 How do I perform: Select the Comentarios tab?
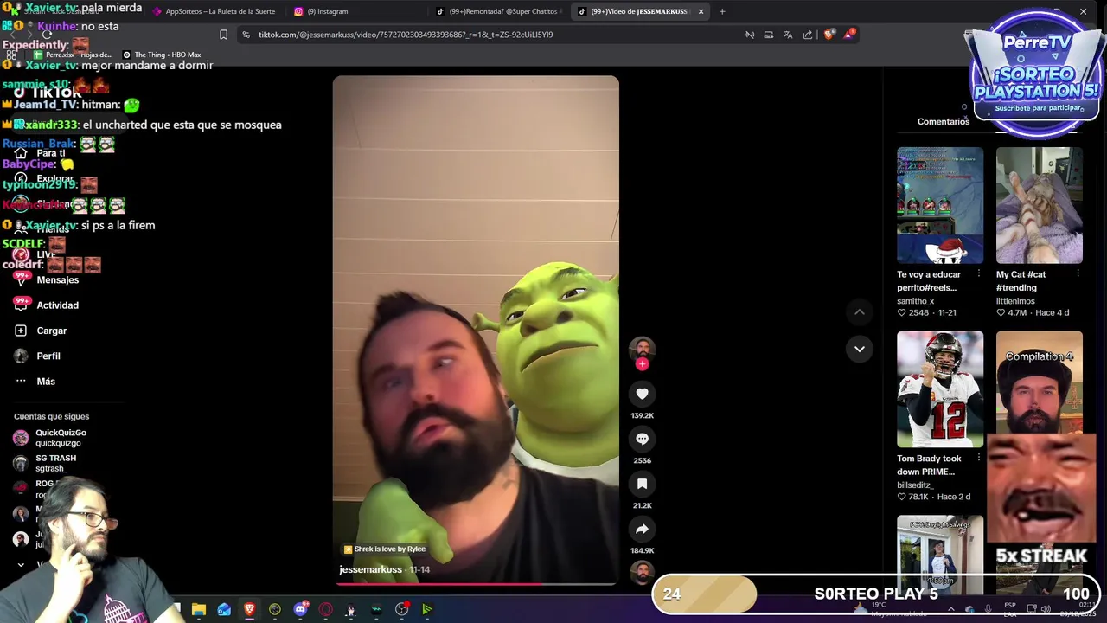click(x=943, y=122)
